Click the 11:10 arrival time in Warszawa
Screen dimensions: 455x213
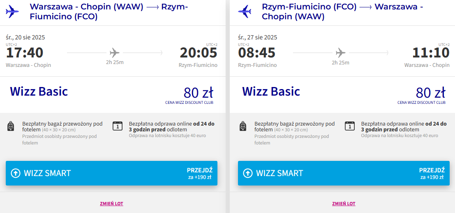(431, 53)
